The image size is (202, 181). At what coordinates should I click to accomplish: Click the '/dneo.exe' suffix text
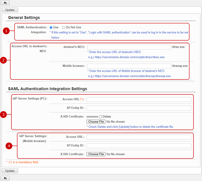[178, 47]
